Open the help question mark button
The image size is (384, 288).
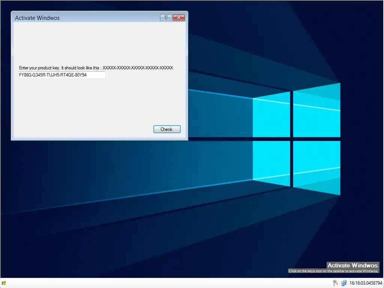pyautogui.click(x=166, y=18)
